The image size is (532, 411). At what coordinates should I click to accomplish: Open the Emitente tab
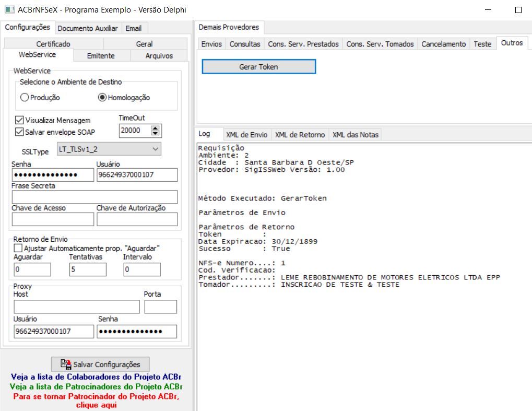[x=101, y=56]
